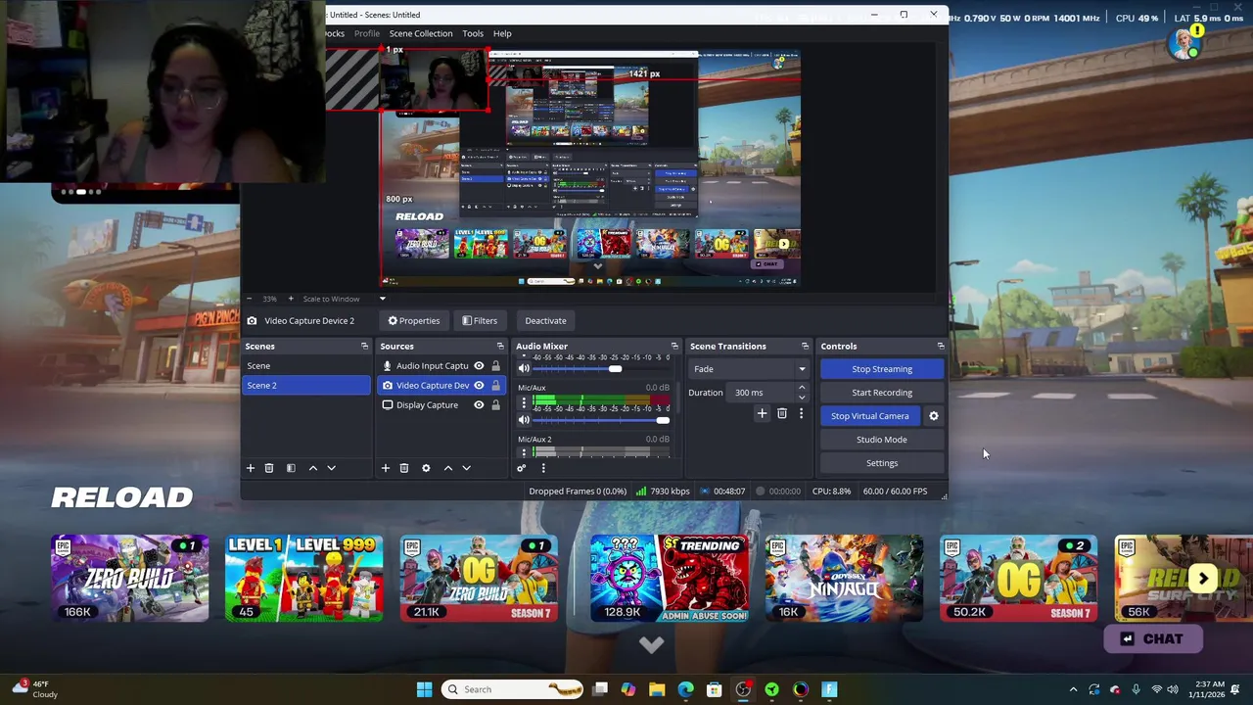Move scene up in Scenes toolbar

[313, 468]
